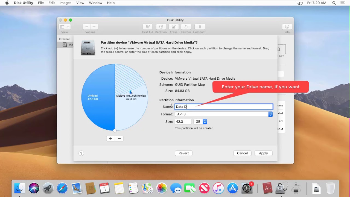
Task: Open the View options dropdown arrow
Action: pyautogui.click(x=68, y=27)
